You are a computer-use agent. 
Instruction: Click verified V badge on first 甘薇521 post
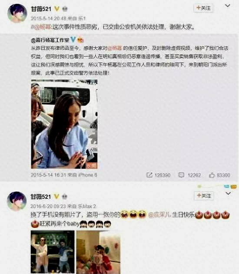tap(56, 9)
